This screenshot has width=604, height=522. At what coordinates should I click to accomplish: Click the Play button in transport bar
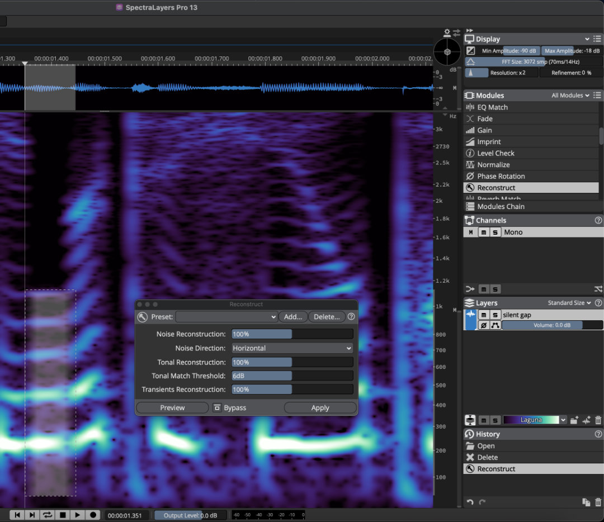click(77, 515)
